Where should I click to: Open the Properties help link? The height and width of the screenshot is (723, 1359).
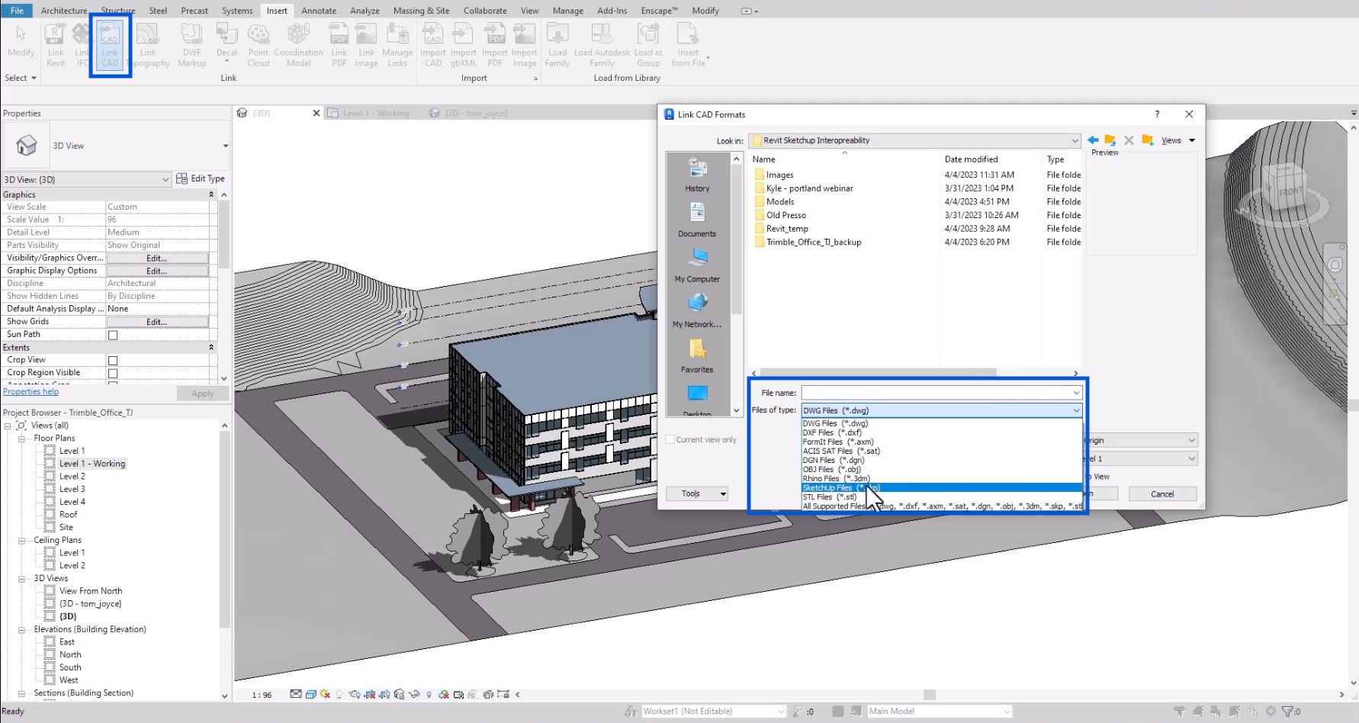[x=31, y=390]
